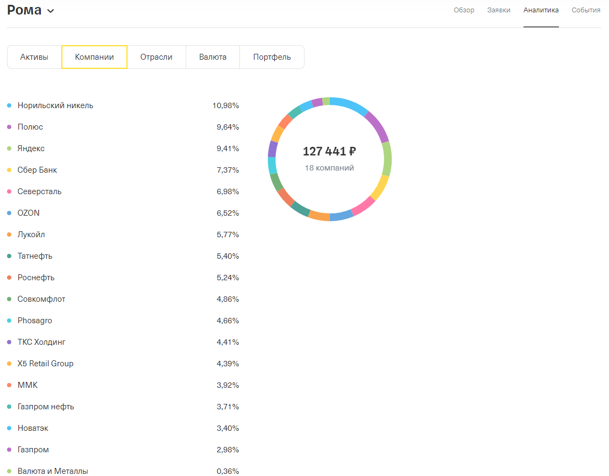Click the purple dot beside Полюс
Screen dimensions: 609x476
tap(9, 126)
